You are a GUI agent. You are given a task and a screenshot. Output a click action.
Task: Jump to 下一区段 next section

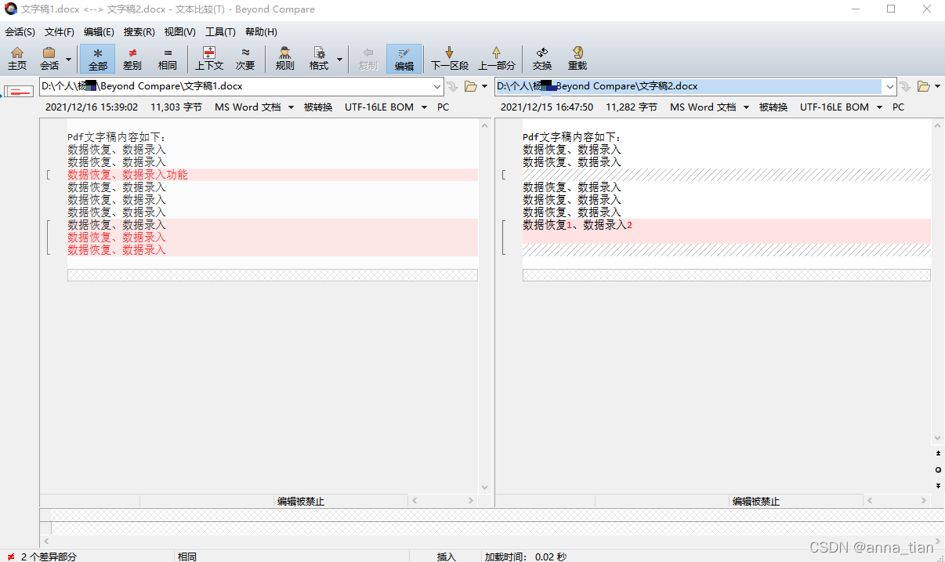[x=450, y=59]
